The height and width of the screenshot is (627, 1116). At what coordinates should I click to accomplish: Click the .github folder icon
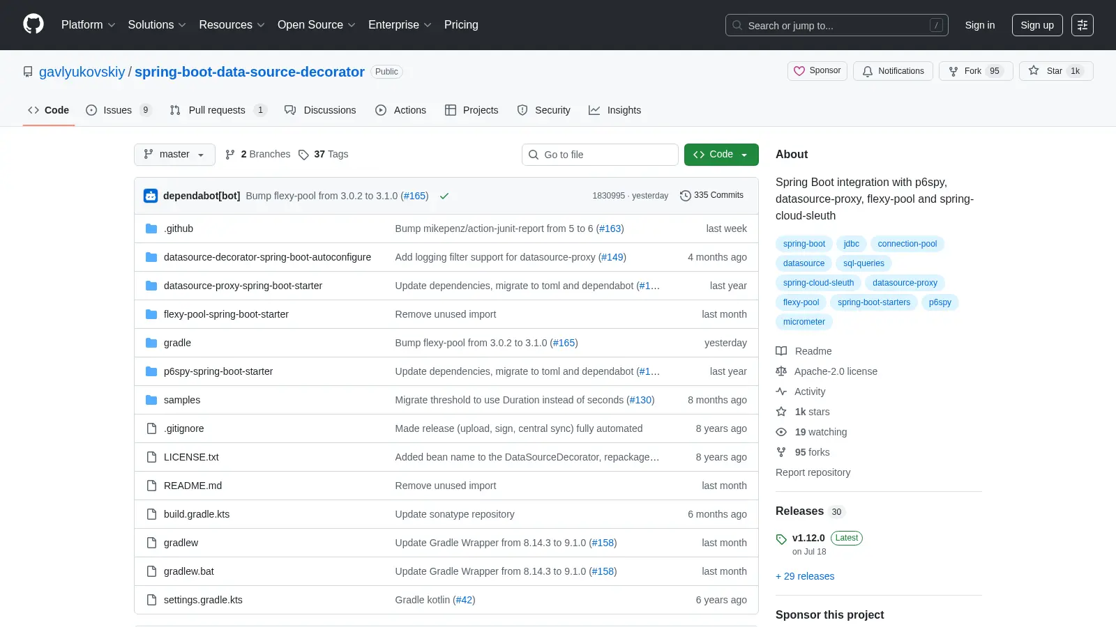151,229
